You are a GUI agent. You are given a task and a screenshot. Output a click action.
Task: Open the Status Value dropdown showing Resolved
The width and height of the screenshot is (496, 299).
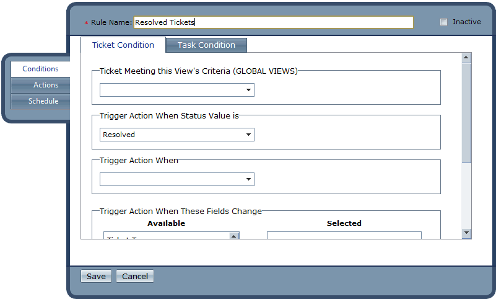[x=176, y=135]
